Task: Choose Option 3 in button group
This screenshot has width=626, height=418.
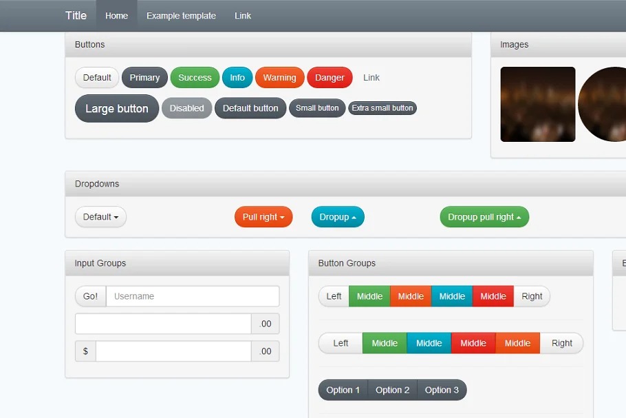Action: click(x=442, y=390)
